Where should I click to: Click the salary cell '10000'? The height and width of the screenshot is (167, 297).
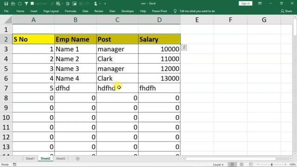coord(159,49)
